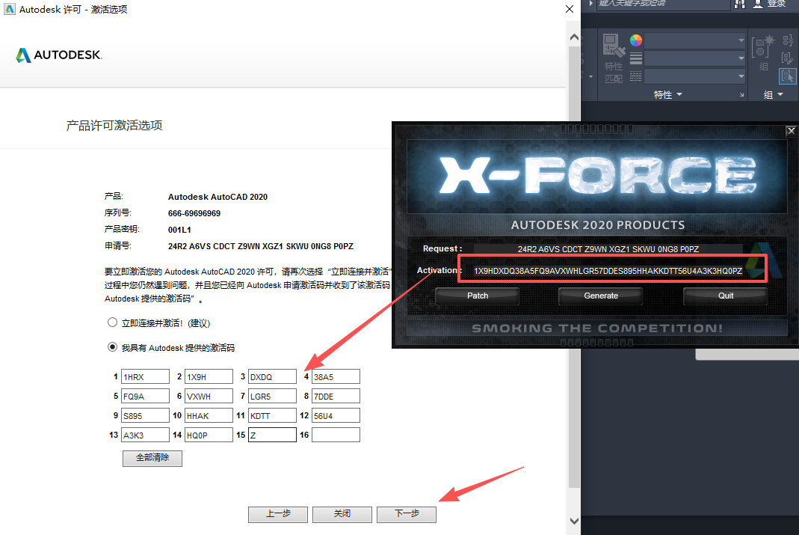
Task: Click activation code field 8 containing 7DDE
Action: (336, 396)
